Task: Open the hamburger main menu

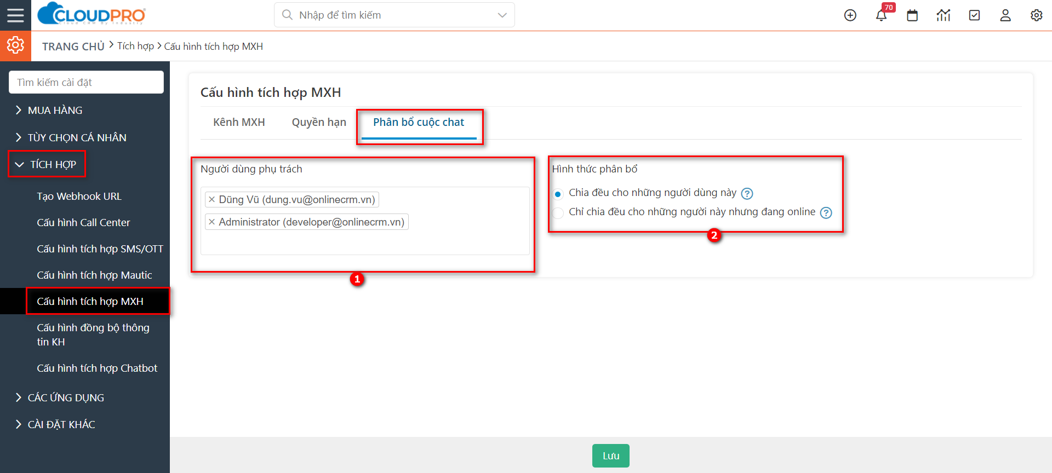Action: pos(15,15)
